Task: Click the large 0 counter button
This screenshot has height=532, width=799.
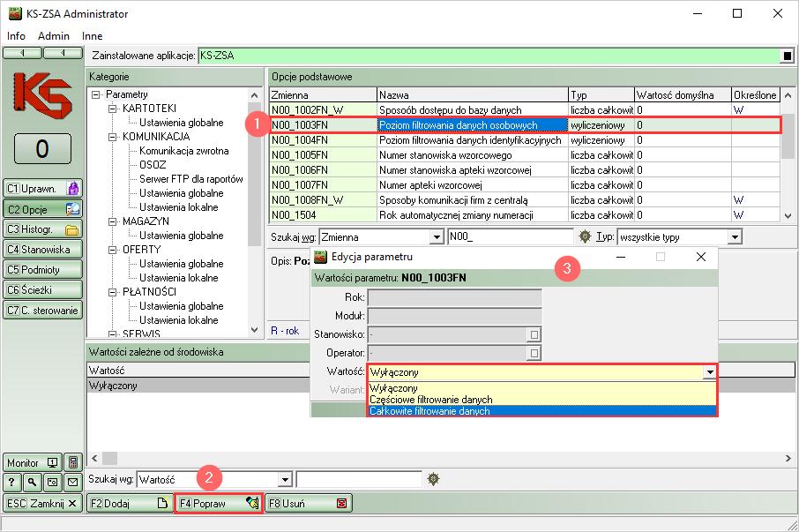Action: pyautogui.click(x=42, y=149)
